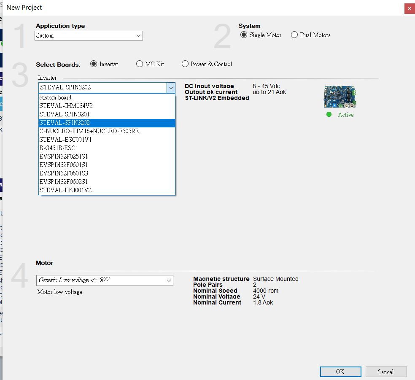The width and height of the screenshot is (415, 380).
Task: Pick X-NUCLEO-IHM16+NUCLEO-F303RE board
Action: pos(107,131)
